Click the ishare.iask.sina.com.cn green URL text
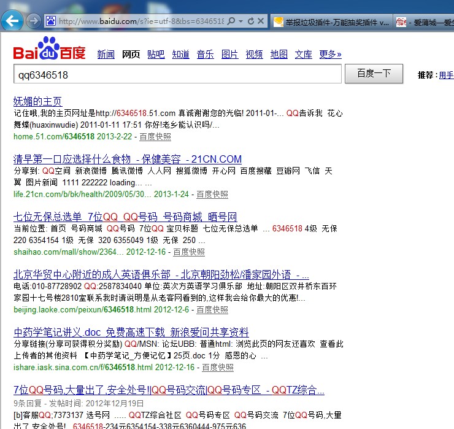454x429 pixels. (x=83, y=367)
